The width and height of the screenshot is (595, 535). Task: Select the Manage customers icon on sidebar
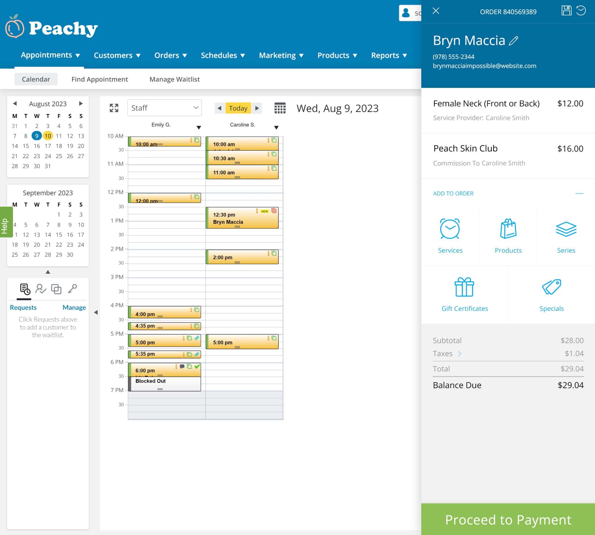(41, 289)
